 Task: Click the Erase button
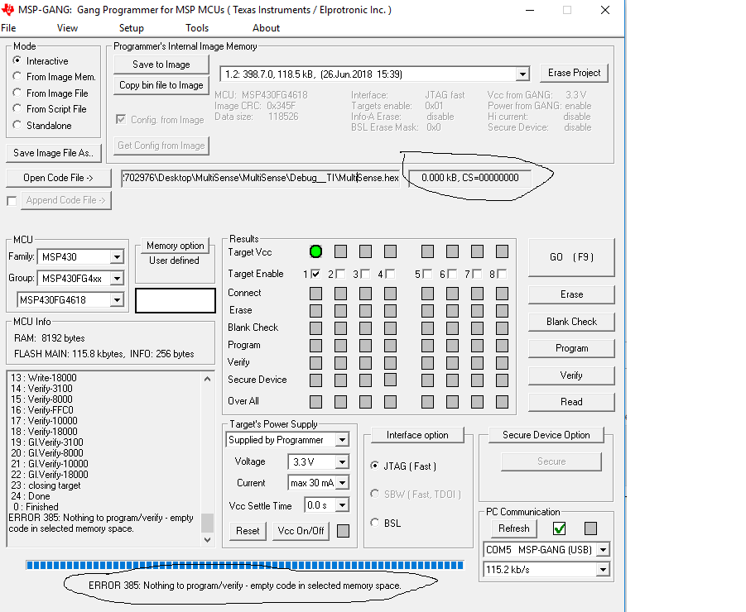tap(571, 294)
